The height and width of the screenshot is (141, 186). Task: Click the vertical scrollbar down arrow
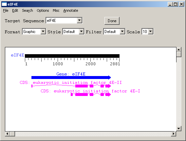point(179,129)
